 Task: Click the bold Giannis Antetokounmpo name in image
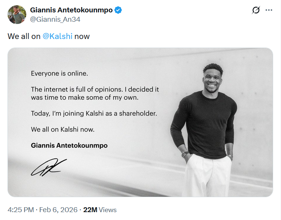click(x=69, y=145)
